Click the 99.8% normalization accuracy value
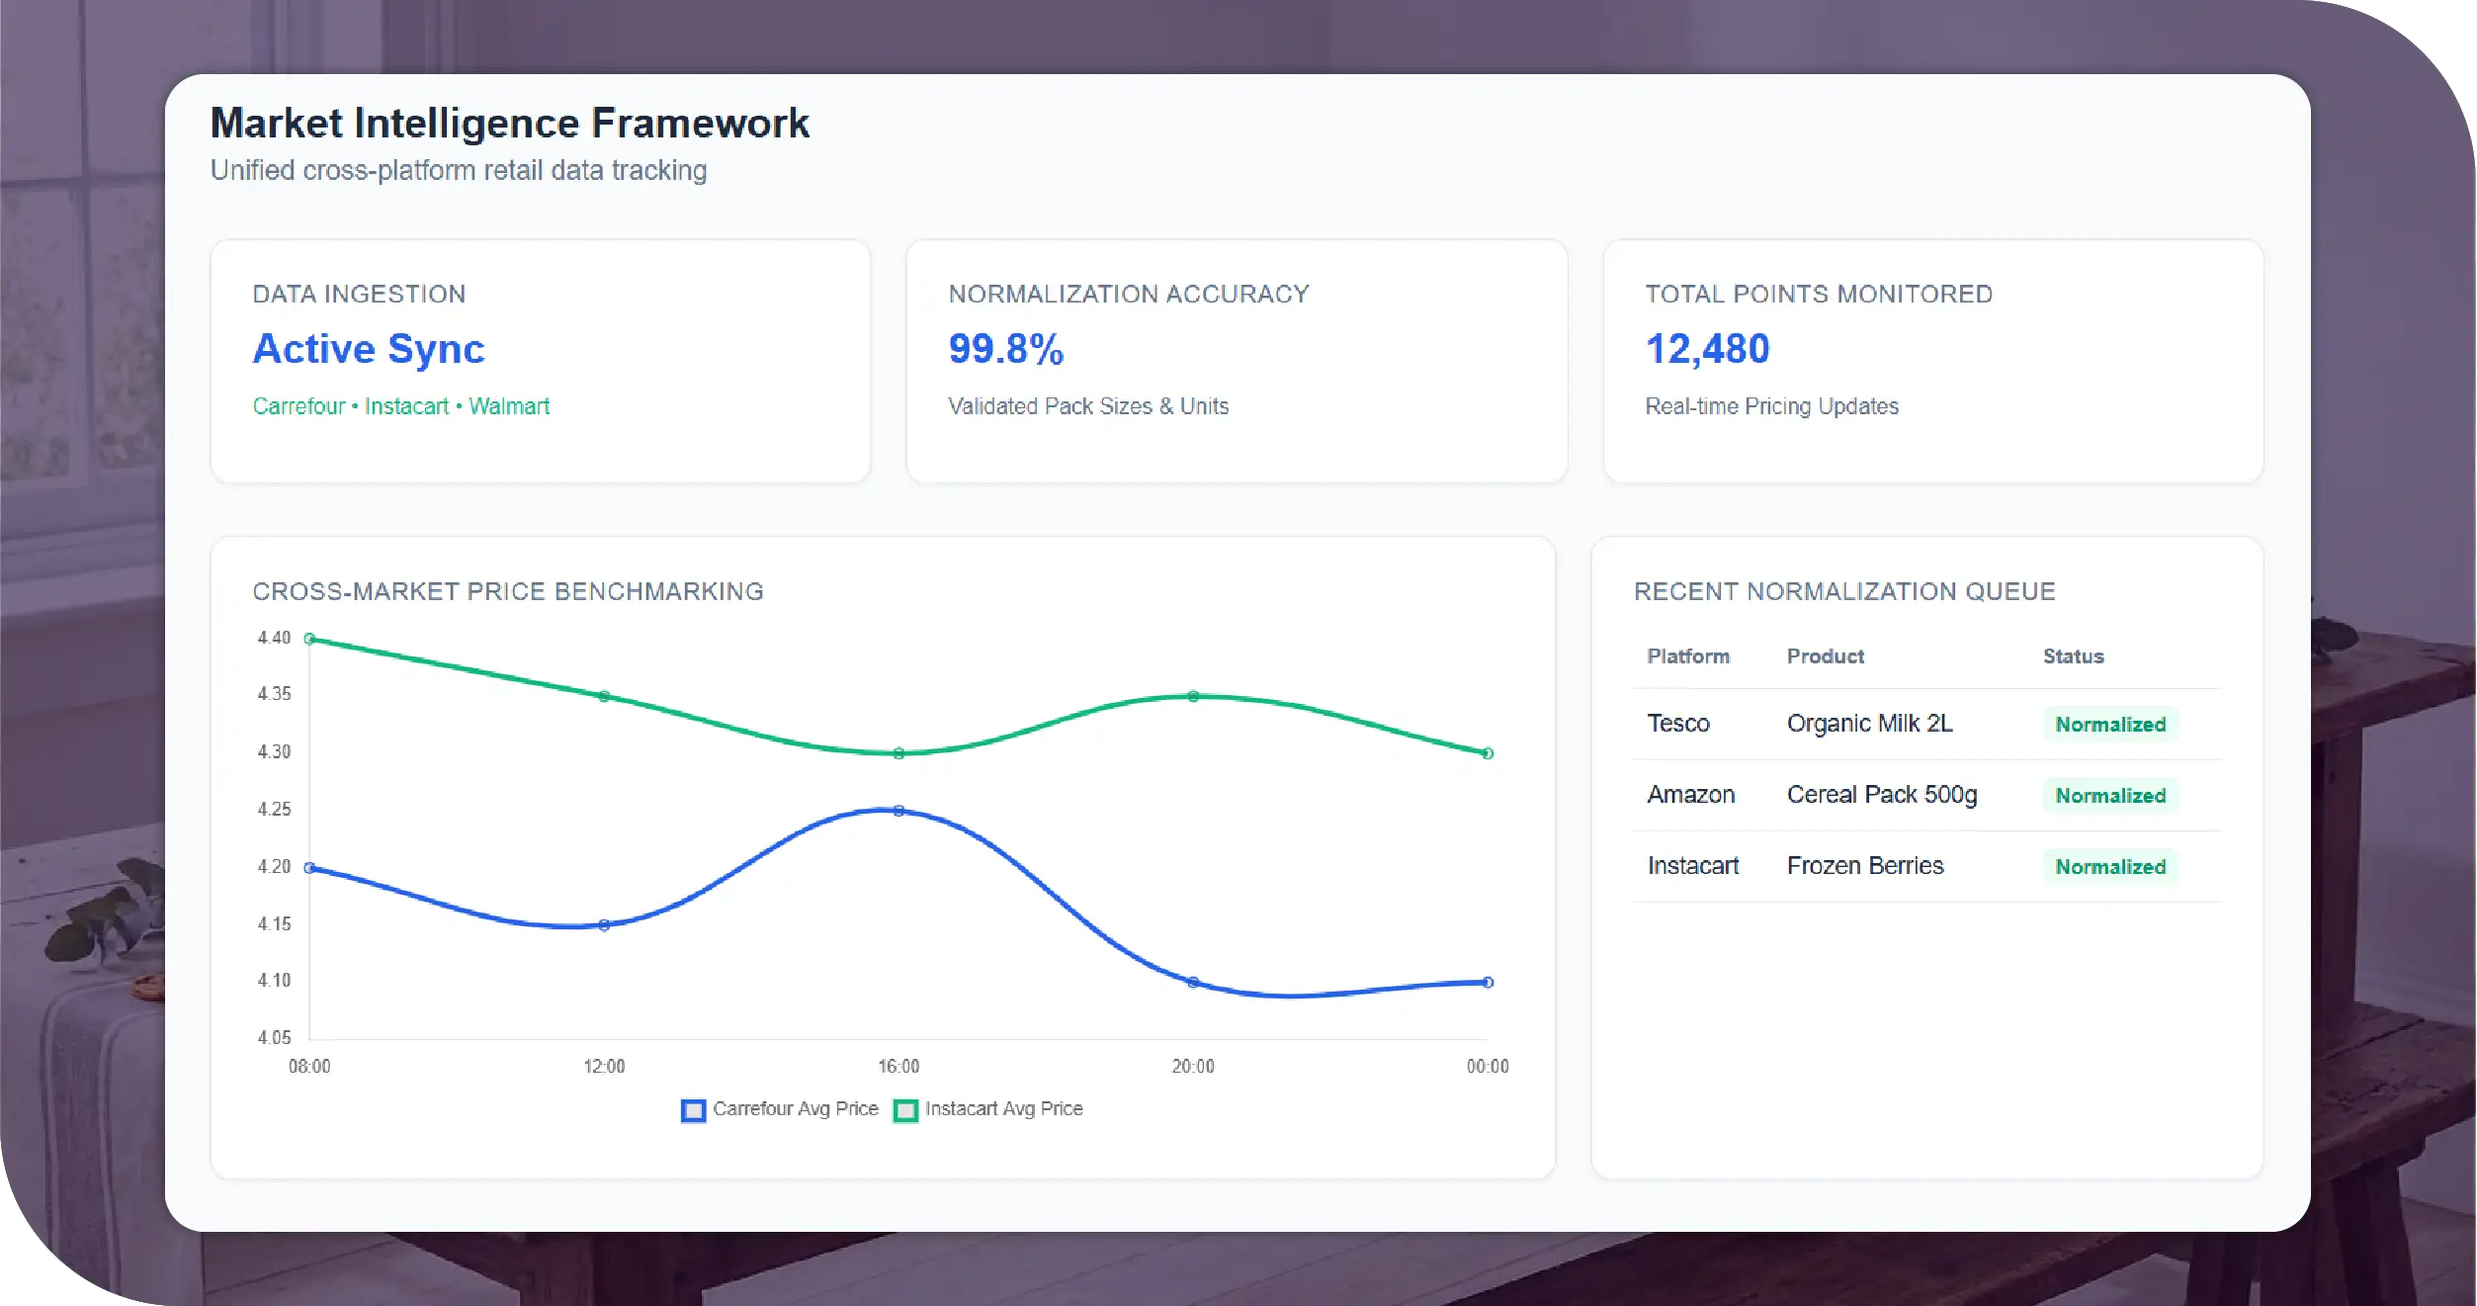The height and width of the screenshot is (1306, 2477). (1006, 349)
